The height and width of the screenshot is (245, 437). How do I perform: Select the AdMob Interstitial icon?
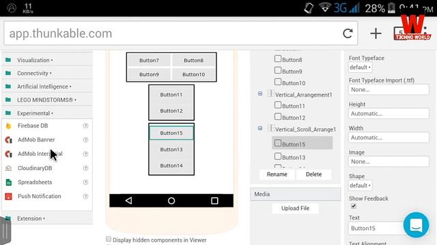click(x=9, y=154)
